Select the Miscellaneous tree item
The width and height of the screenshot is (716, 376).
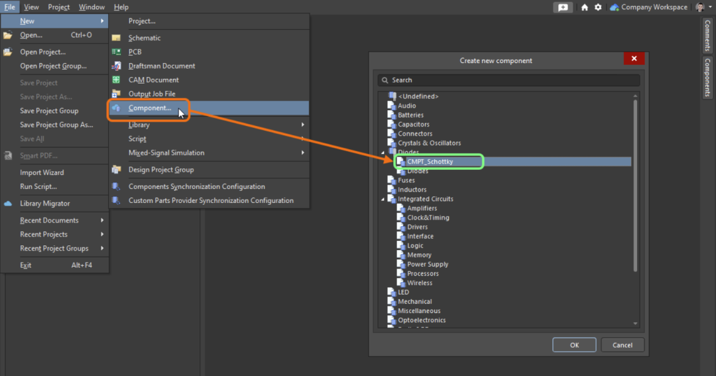(419, 311)
